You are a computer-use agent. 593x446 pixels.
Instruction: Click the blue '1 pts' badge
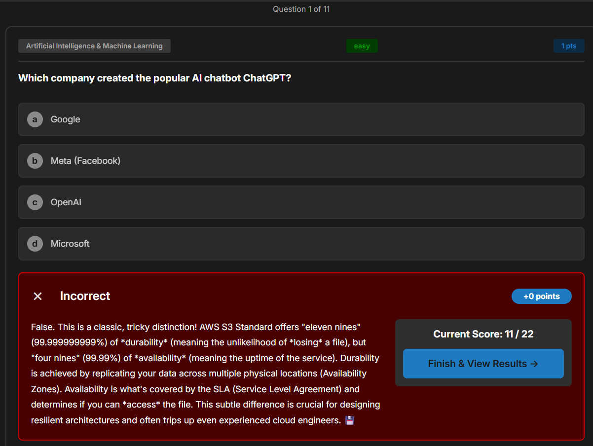click(x=568, y=46)
